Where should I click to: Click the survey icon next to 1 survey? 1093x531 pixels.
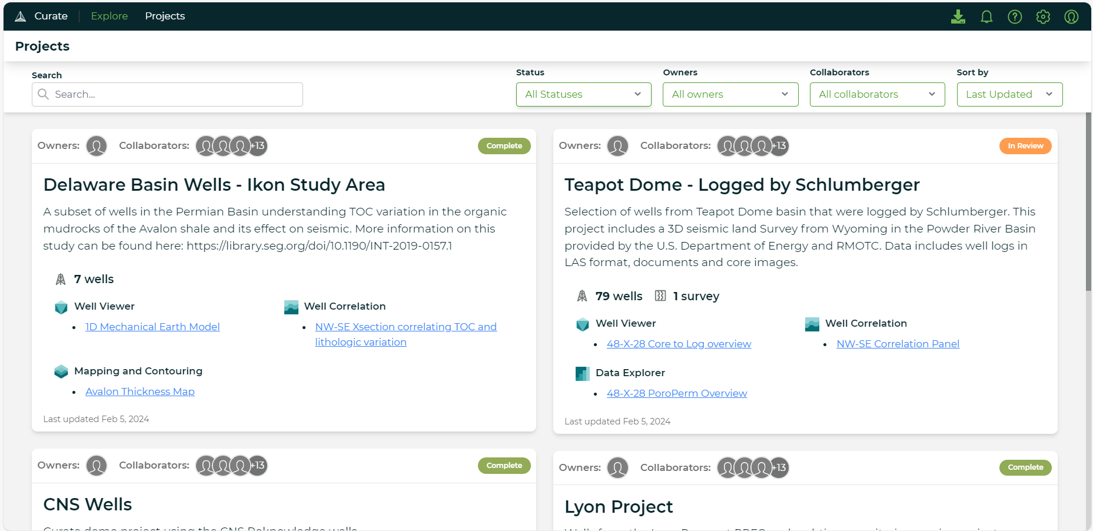[x=660, y=296]
